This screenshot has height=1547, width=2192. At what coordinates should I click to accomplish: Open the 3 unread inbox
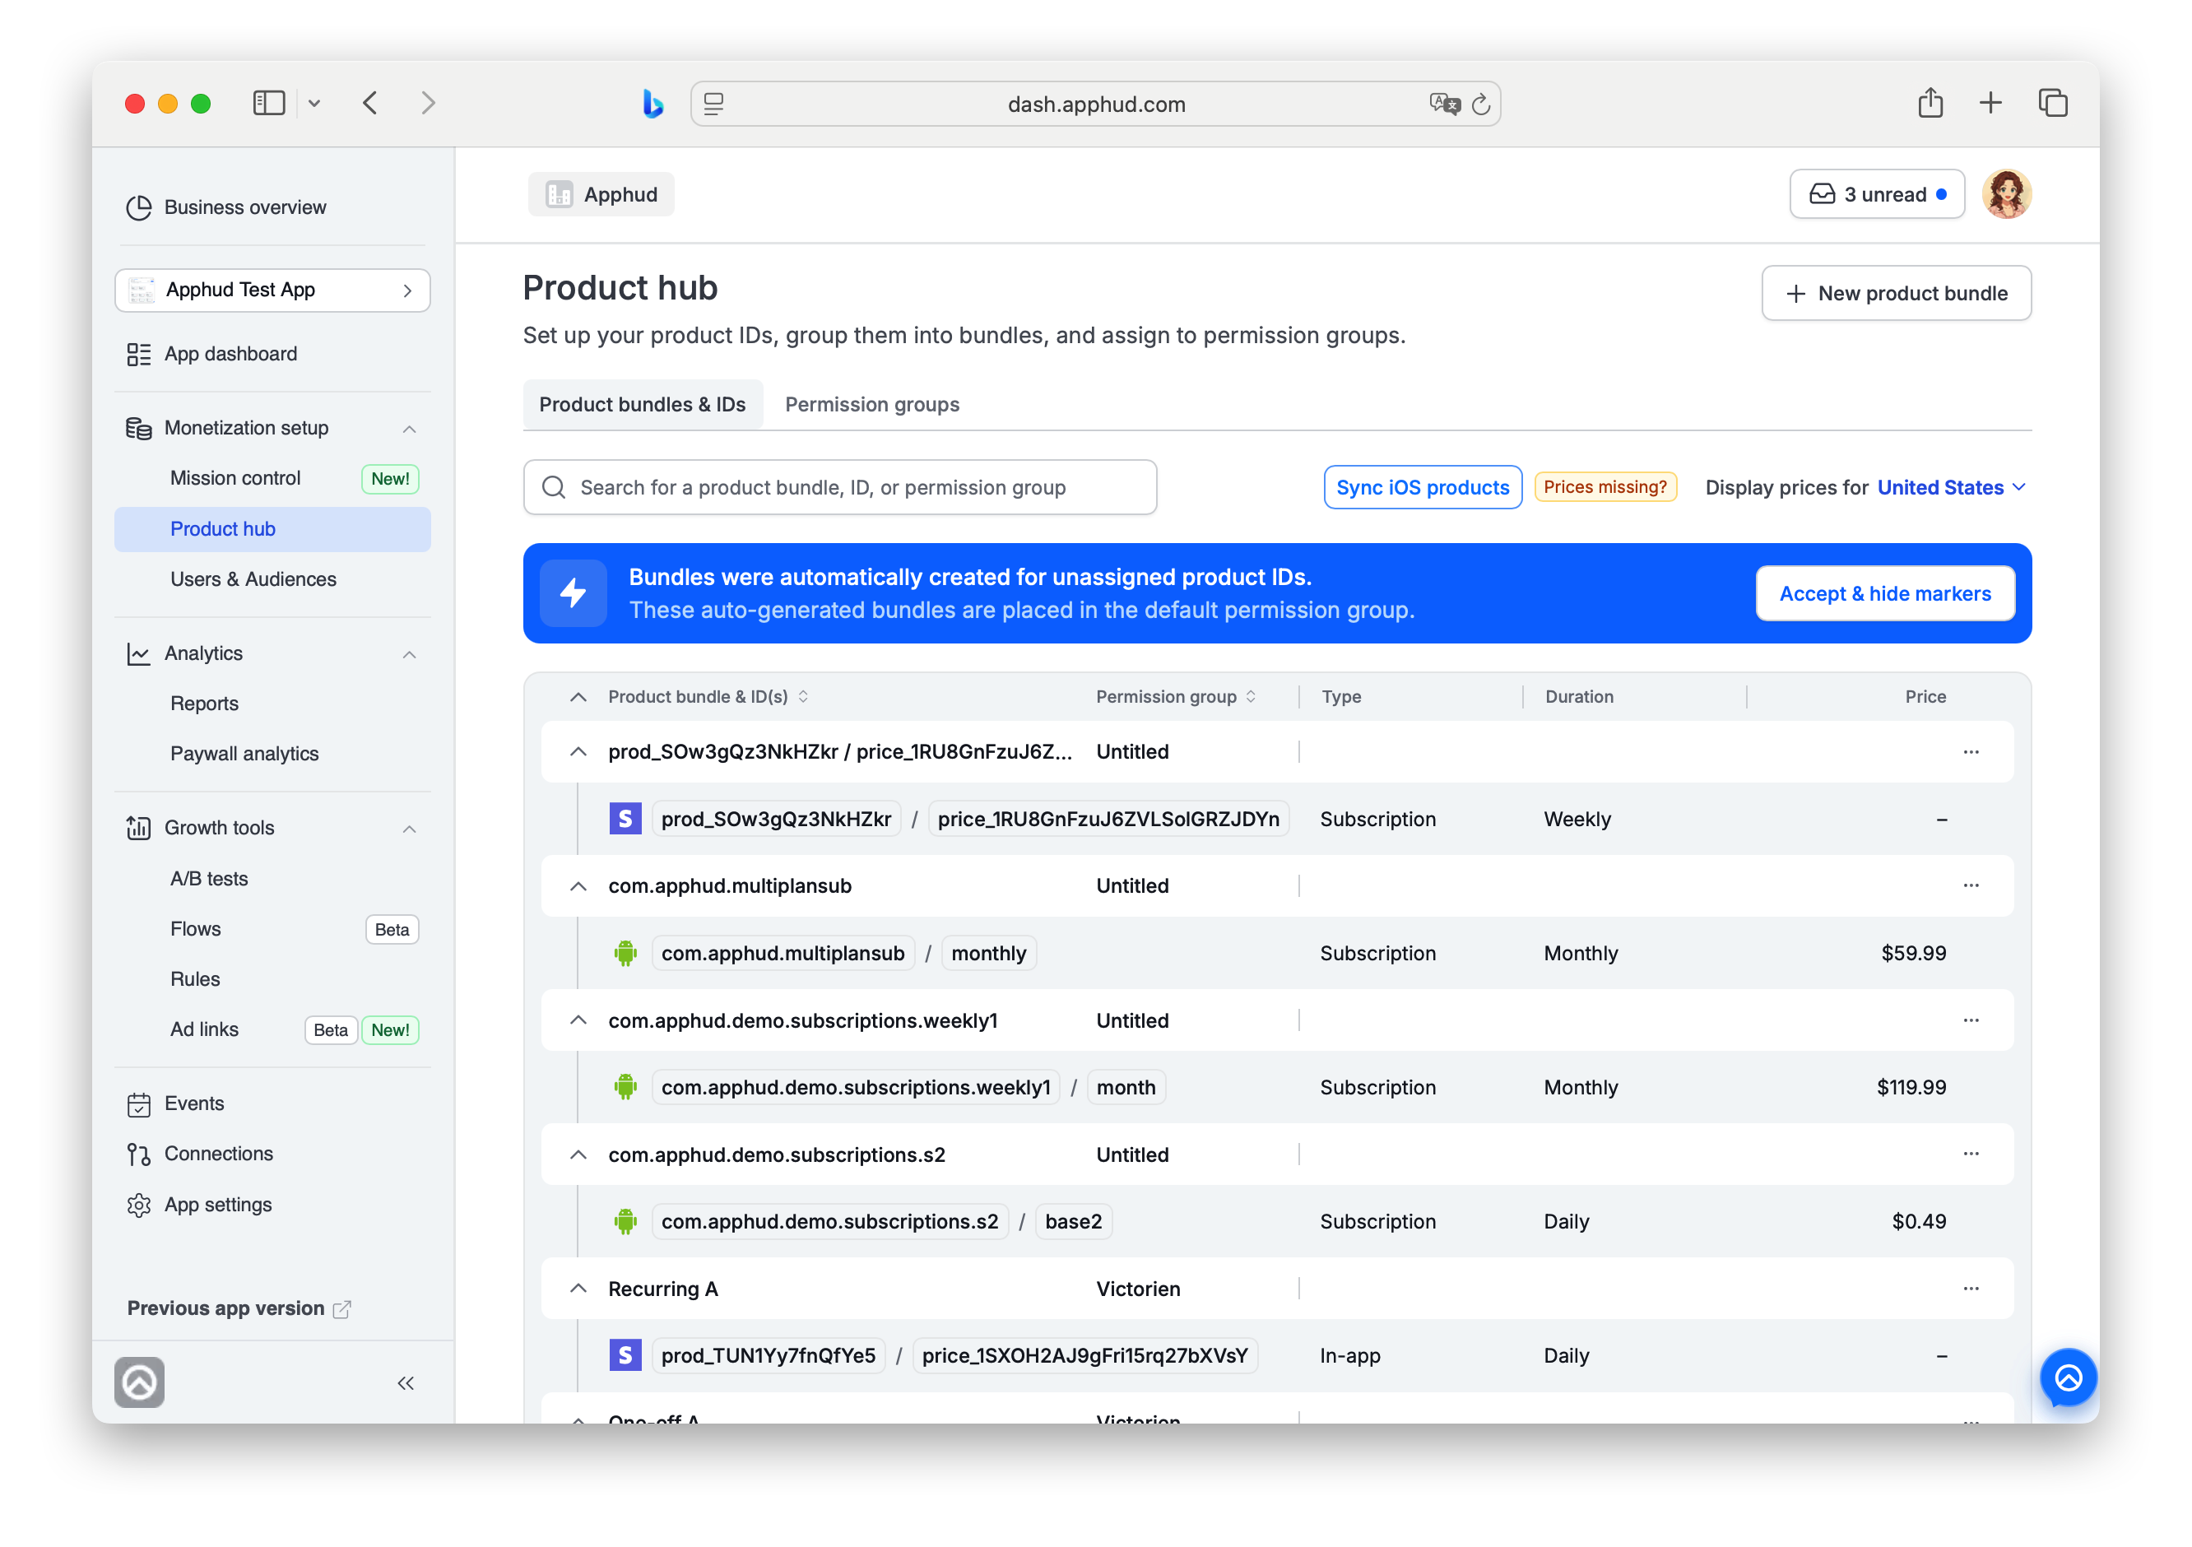(x=1877, y=195)
